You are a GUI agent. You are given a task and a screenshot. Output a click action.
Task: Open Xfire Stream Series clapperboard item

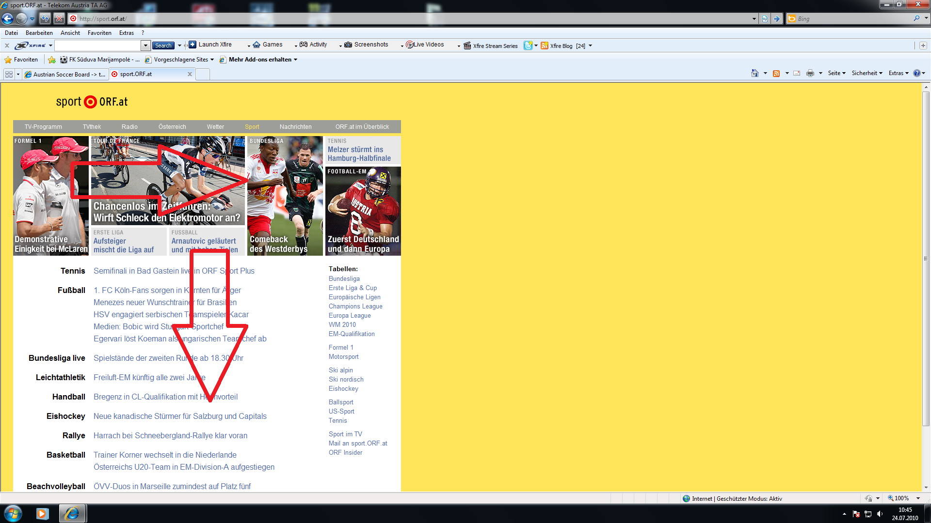(x=491, y=46)
